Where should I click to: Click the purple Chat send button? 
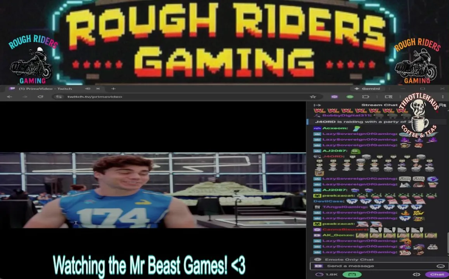[437, 274]
